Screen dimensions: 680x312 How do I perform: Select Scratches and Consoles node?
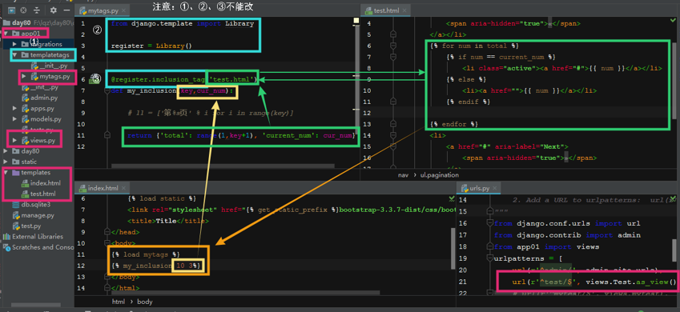(38, 247)
